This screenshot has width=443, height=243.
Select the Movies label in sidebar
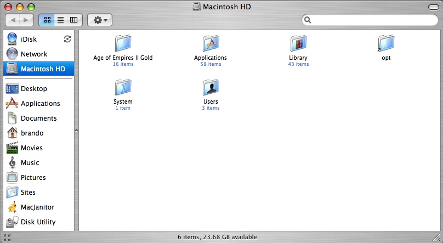tap(32, 148)
